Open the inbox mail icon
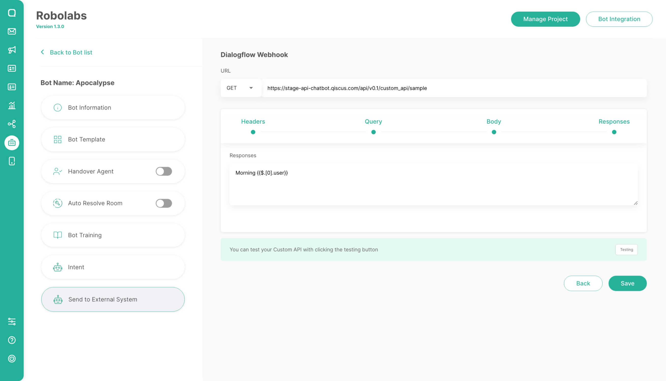Viewport: 666px width, 381px height. click(12, 31)
